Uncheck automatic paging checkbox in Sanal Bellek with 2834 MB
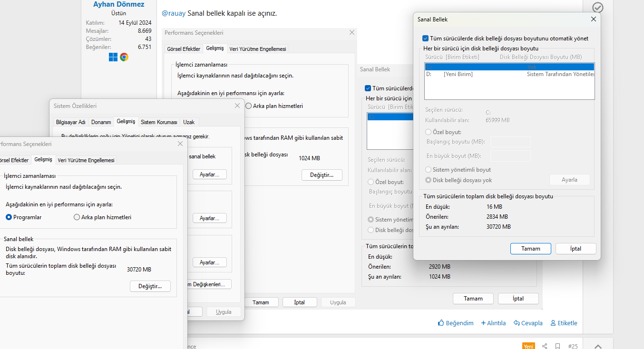The width and height of the screenshot is (644, 349). coord(425,39)
